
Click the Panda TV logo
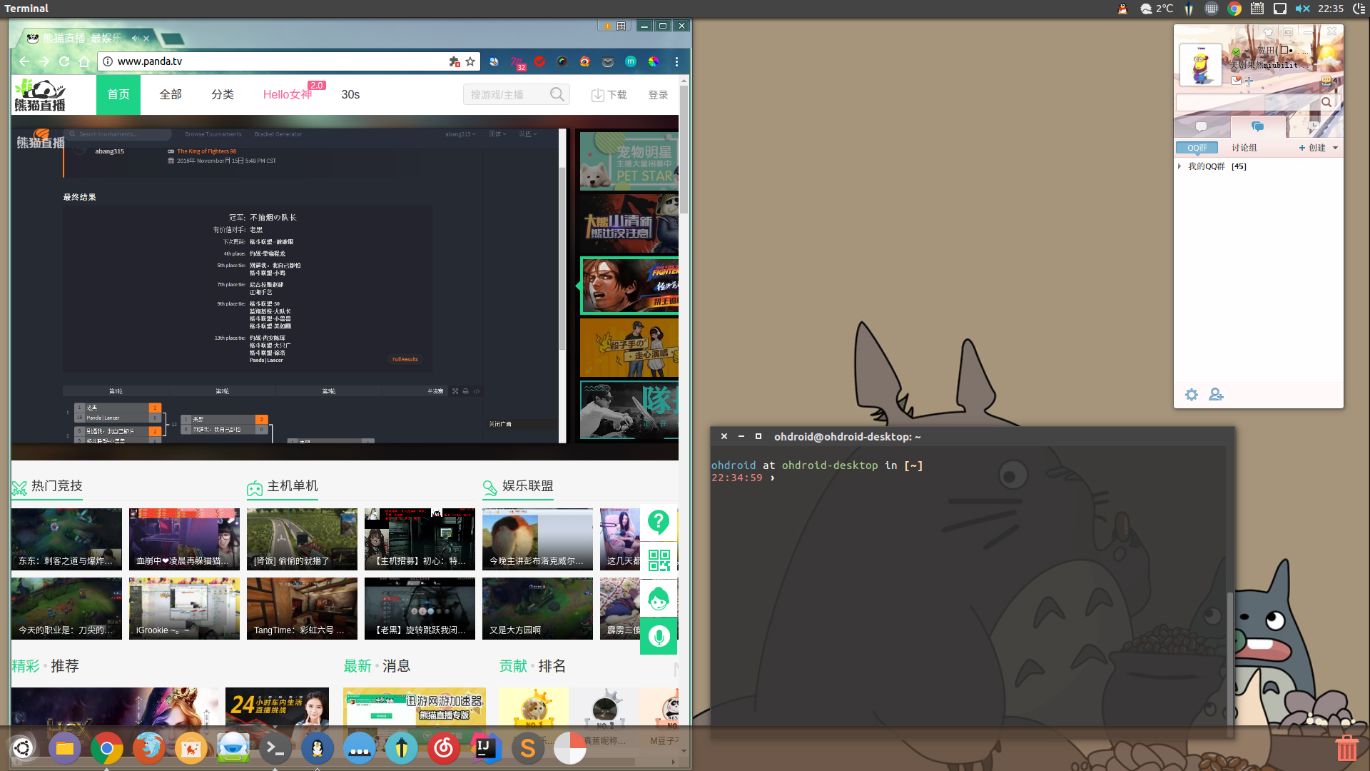(x=40, y=95)
